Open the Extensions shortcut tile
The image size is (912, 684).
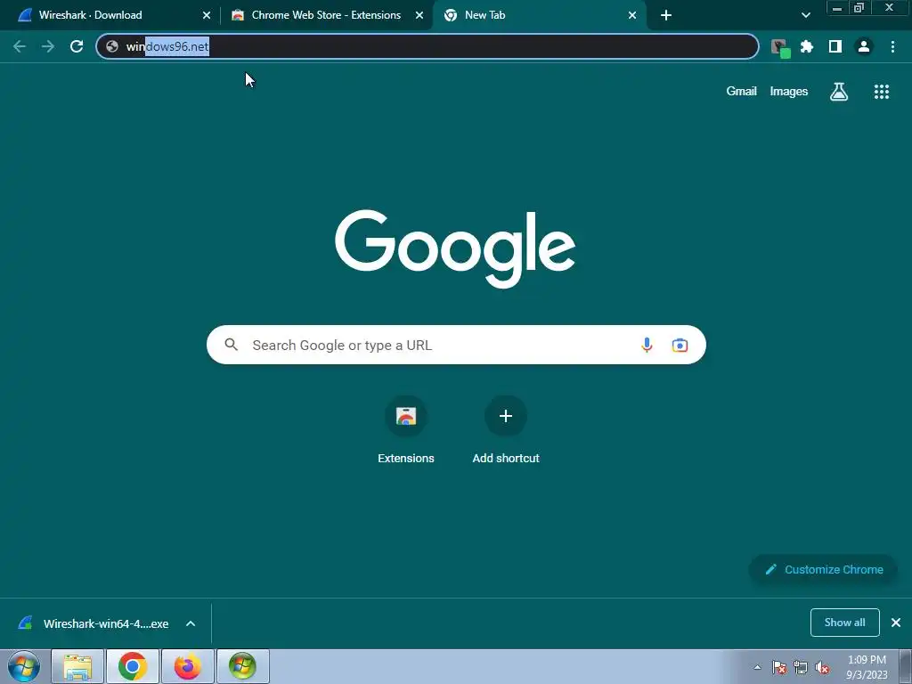point(405,430)
